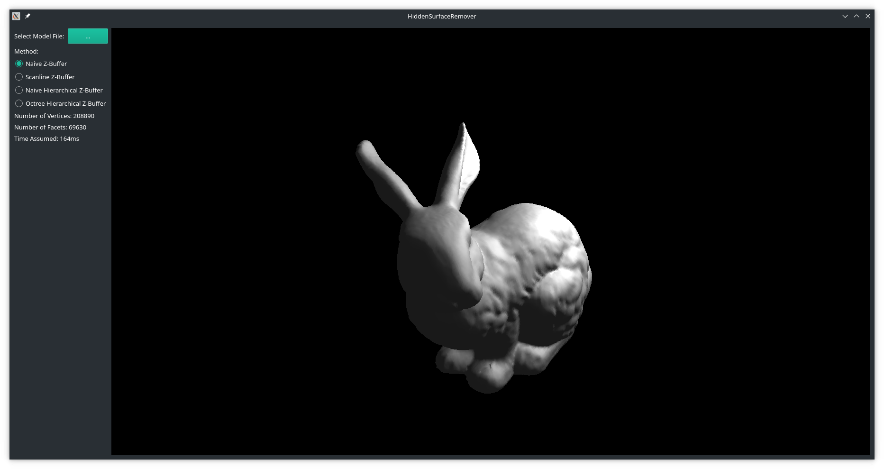Select the Scanline Z-Buffer method
This screenshot has width=884, height=469.
pos(45,77)
